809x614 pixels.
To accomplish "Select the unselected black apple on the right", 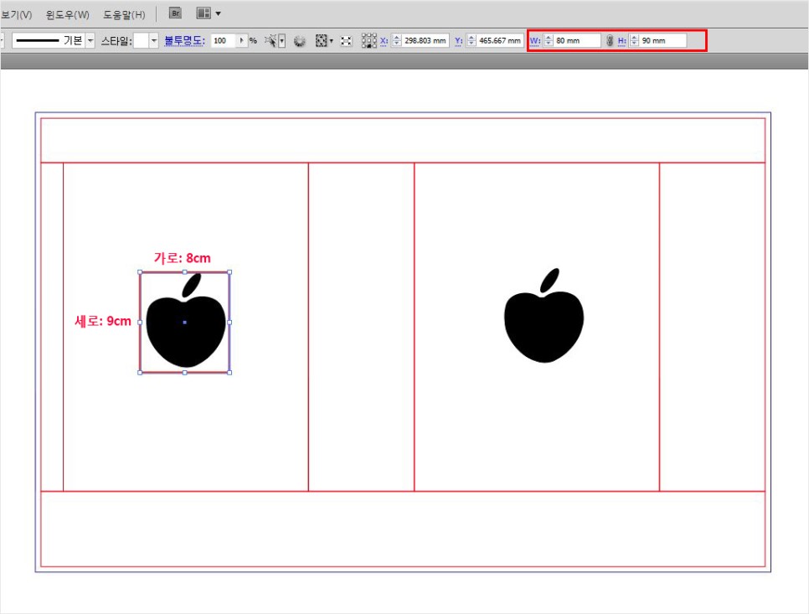I will pos(544,322).
